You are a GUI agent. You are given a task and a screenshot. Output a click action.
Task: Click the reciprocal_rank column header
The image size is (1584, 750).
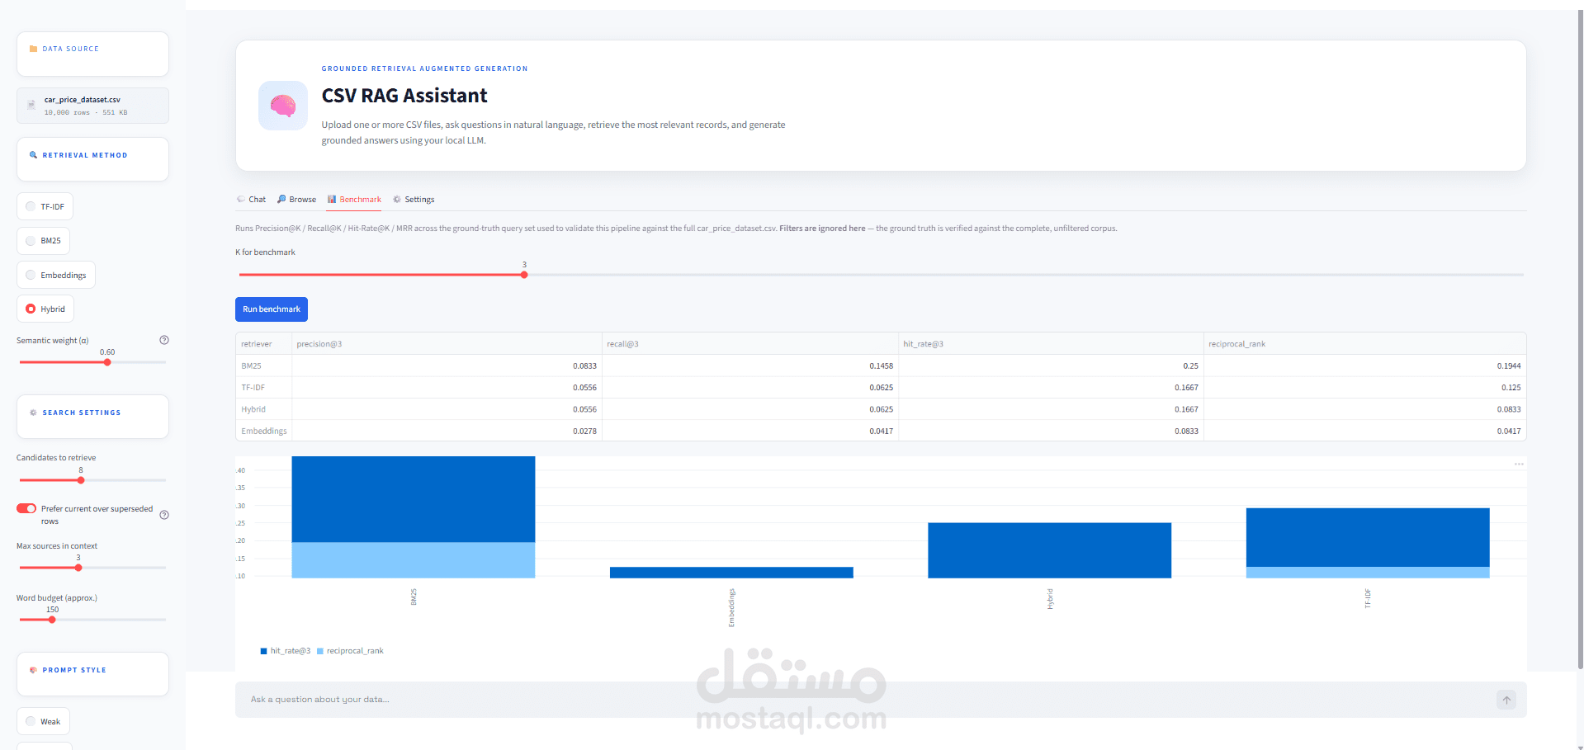tap(1365, 344)
